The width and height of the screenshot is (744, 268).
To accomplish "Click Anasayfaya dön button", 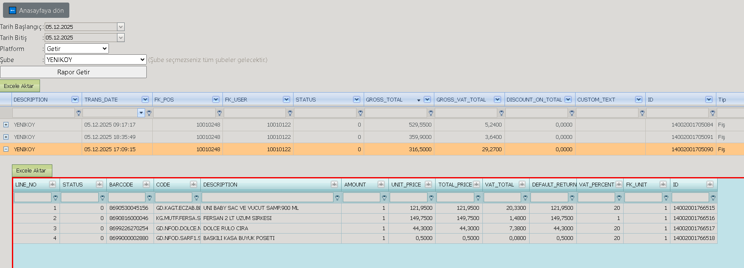I will point(36,10).
